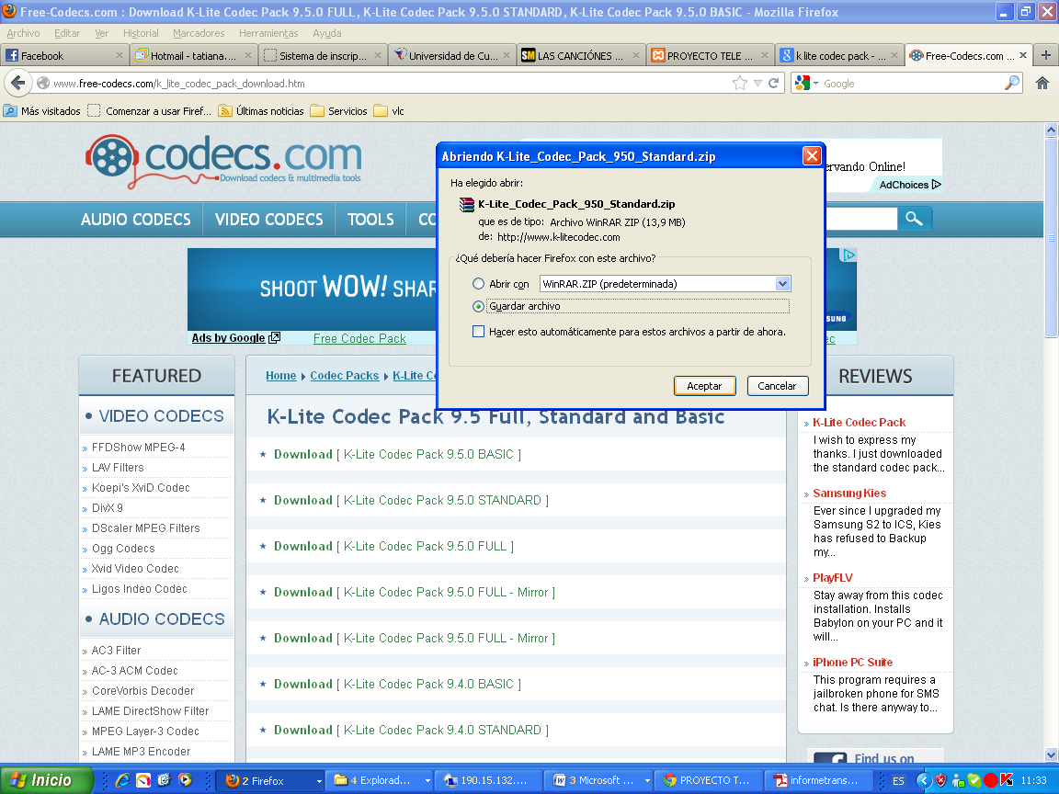Image resolution: width=1059 pixels, height=794 pixels.
Task: Check Hacer esto automáticamente checkbox
Action: point(478,332)
